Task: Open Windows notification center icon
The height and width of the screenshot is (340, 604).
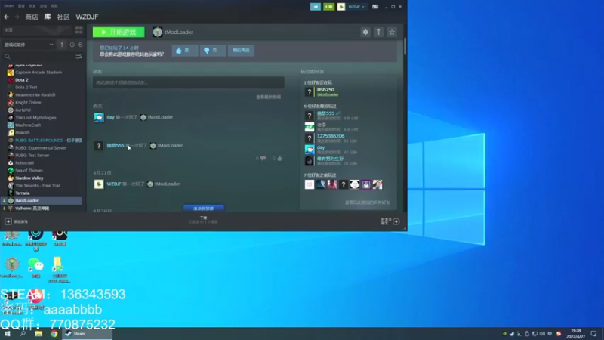Action: pyautogui.click(x=593, y=334)
